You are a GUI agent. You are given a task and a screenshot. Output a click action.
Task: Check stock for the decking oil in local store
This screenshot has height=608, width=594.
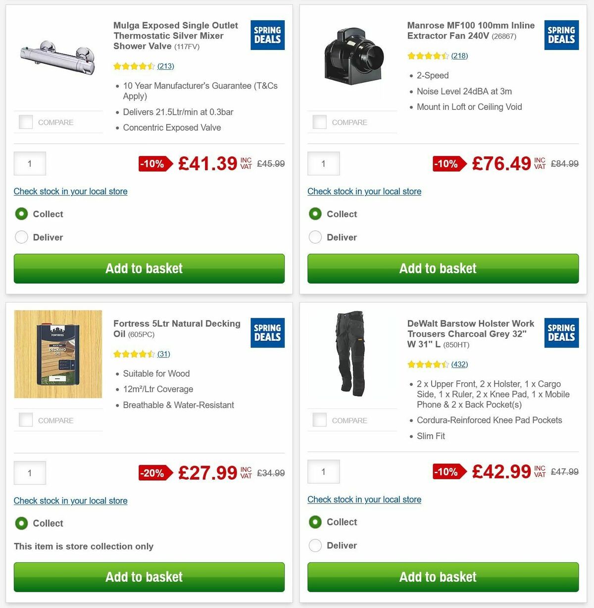click(x=70, y=501)
